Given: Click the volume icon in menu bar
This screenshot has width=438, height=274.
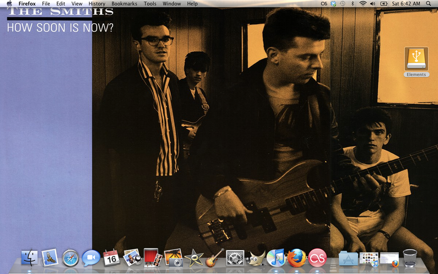Looking at the screenshot, I should coord(373,4).
